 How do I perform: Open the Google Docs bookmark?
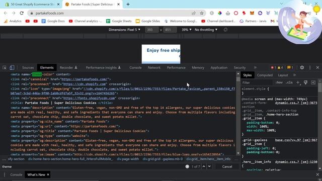[53, 21]
